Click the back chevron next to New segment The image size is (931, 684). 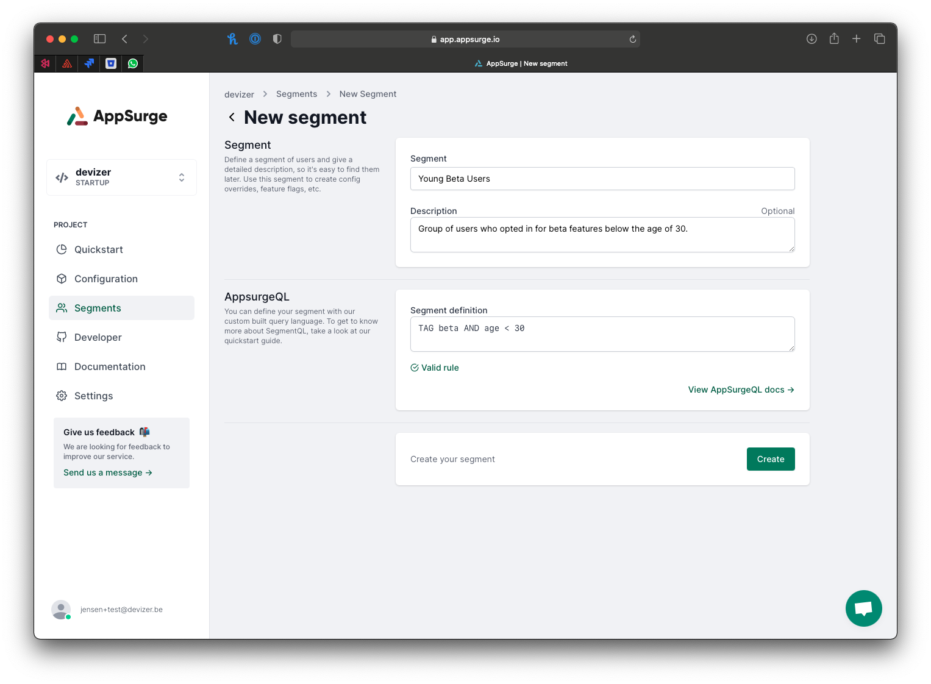pyautogui.click(x=232, y=117)
